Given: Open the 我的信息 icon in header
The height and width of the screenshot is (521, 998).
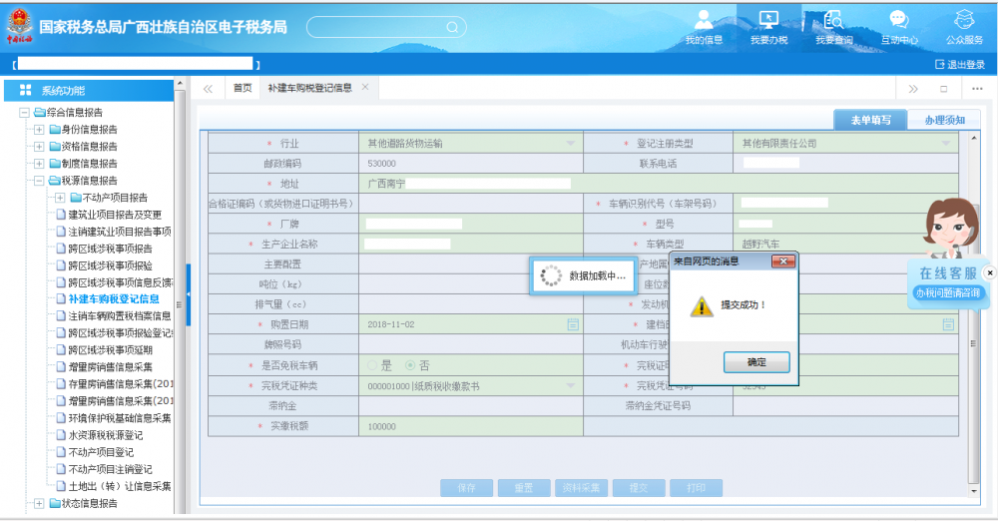Looking at the screenshot, I should click(x=704, y=25).
